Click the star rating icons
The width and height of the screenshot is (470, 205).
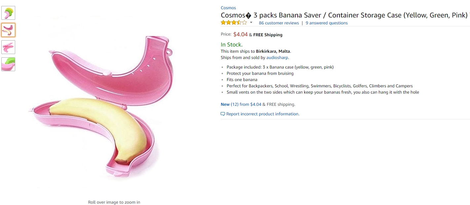point(234,23)
